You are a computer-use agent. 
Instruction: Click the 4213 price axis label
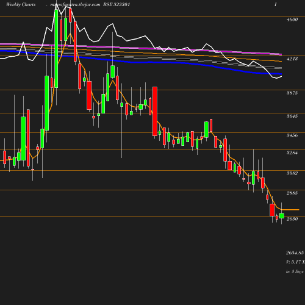click(x=292, y=59)
